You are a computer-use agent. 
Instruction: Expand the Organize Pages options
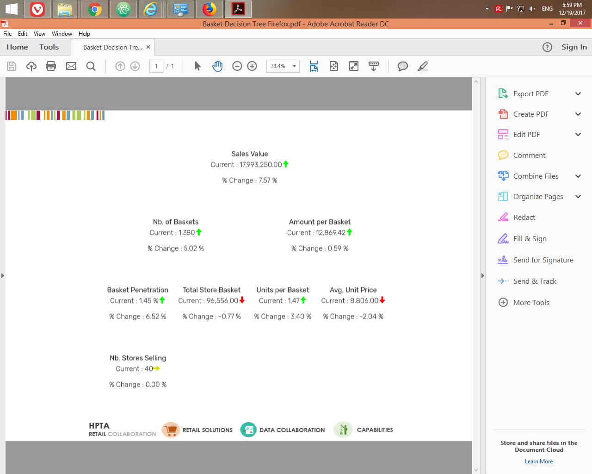click(x=578, y=196)
